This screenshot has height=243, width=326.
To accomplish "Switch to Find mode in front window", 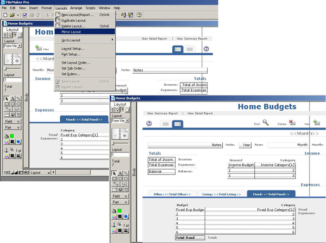I will 117,110.
